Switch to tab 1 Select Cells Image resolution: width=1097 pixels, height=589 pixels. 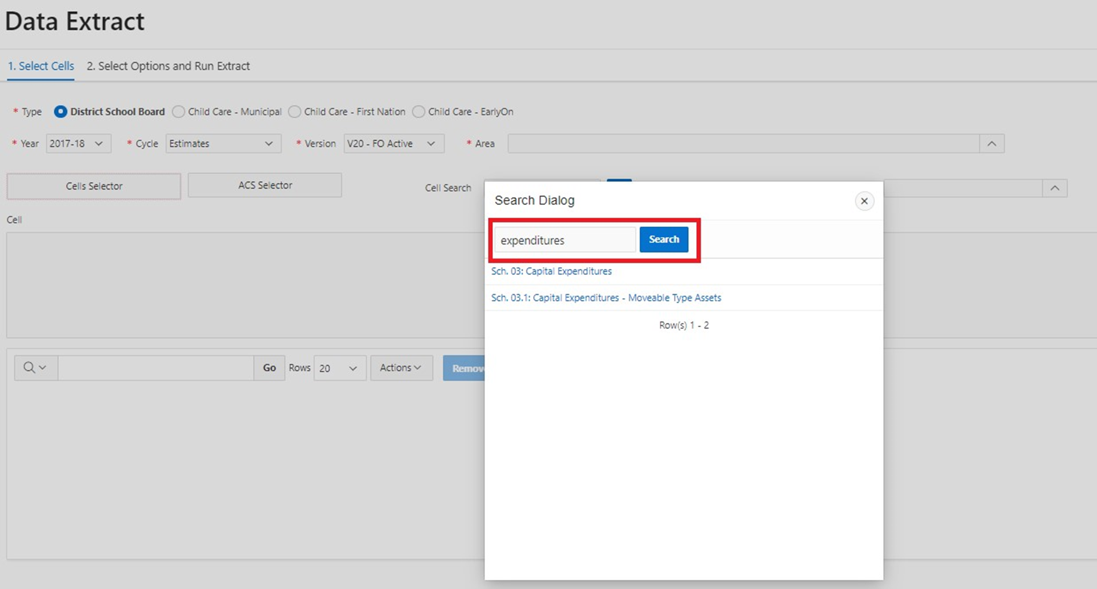[40, 66]
